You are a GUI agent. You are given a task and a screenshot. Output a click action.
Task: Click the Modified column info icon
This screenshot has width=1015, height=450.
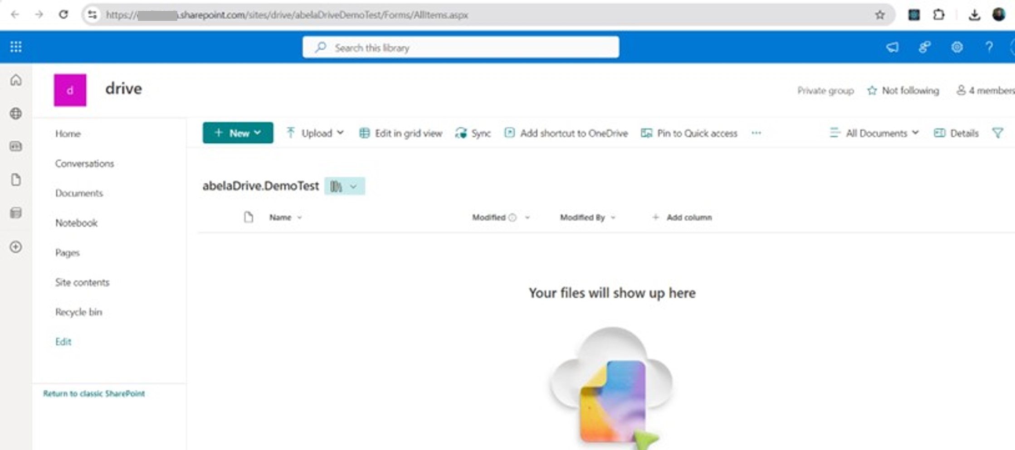tap(512, 218)
